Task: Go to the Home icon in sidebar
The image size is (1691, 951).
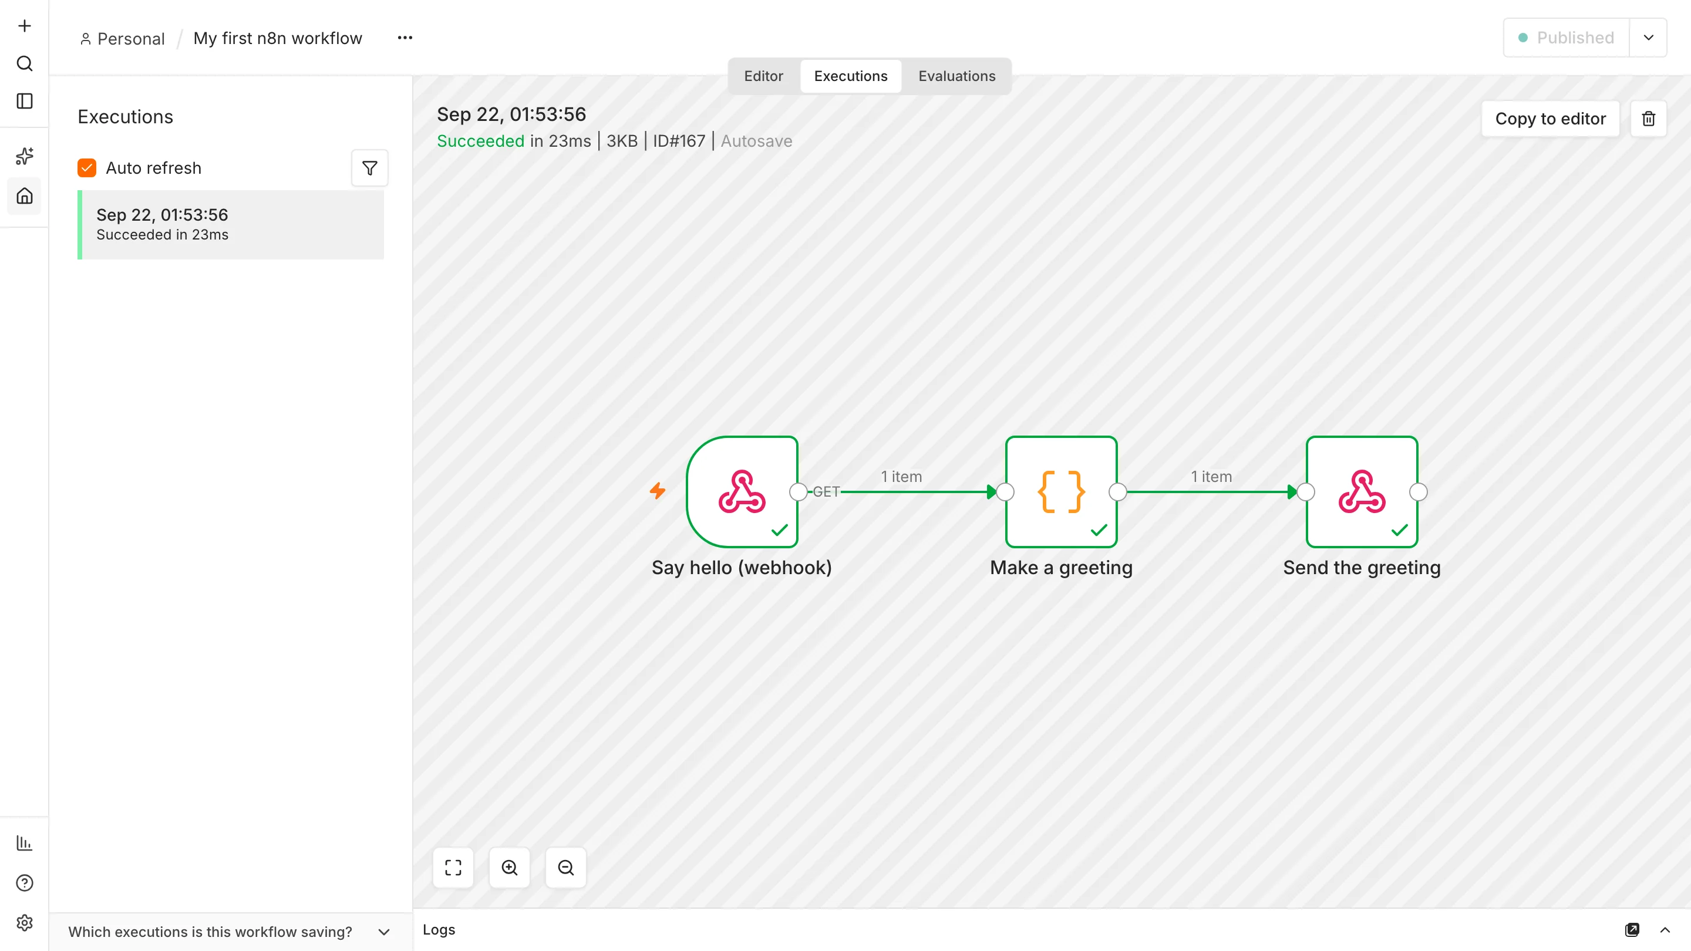Action: coord(24,195)
